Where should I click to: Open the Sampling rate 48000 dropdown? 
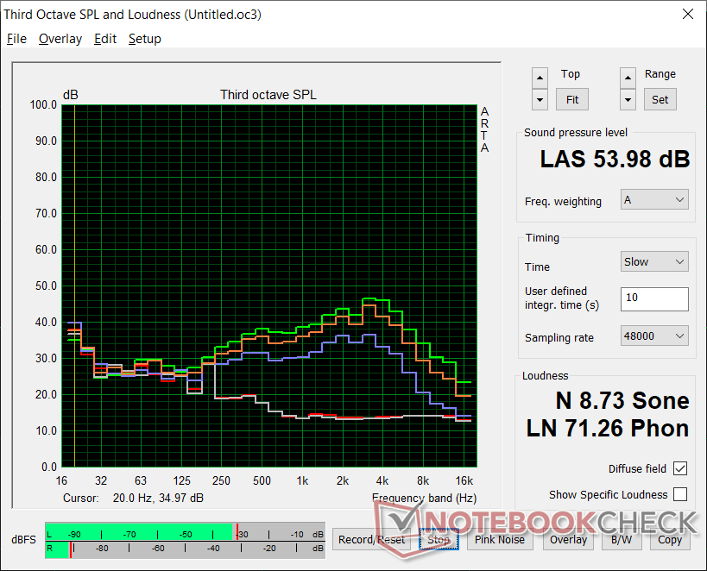click(x=654, y=336)
